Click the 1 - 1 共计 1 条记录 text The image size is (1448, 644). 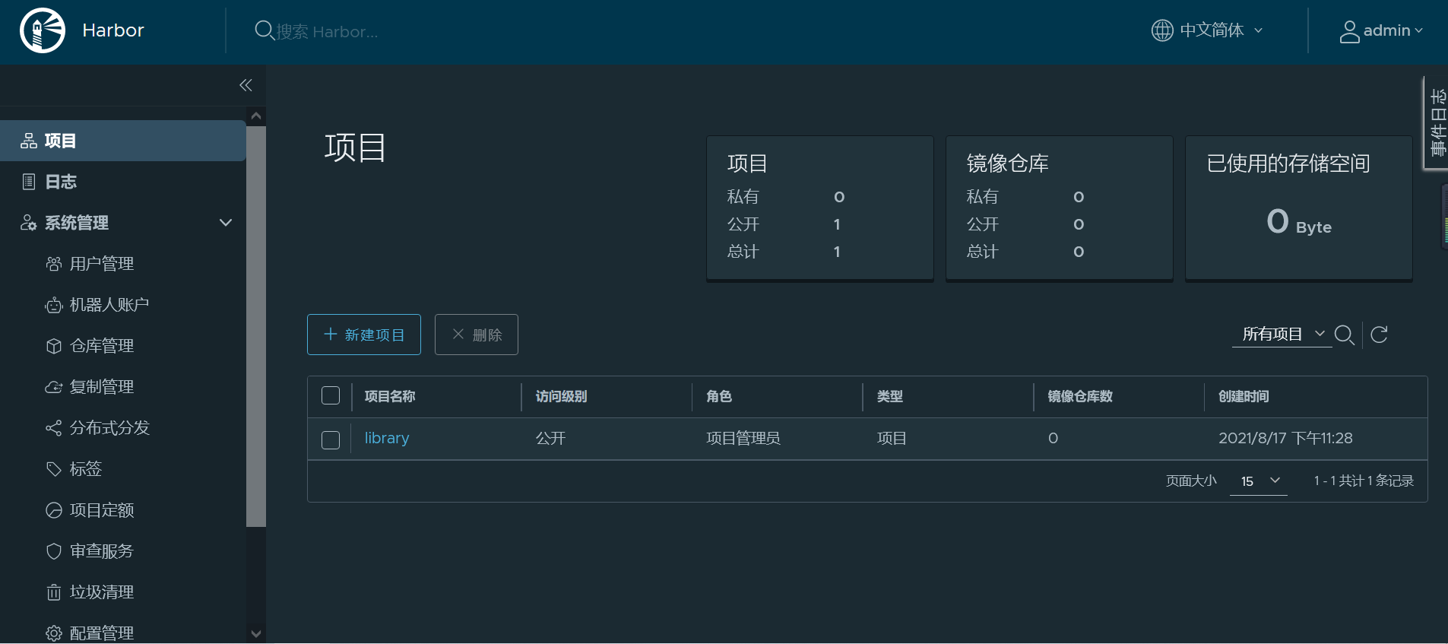point(1364,481)
